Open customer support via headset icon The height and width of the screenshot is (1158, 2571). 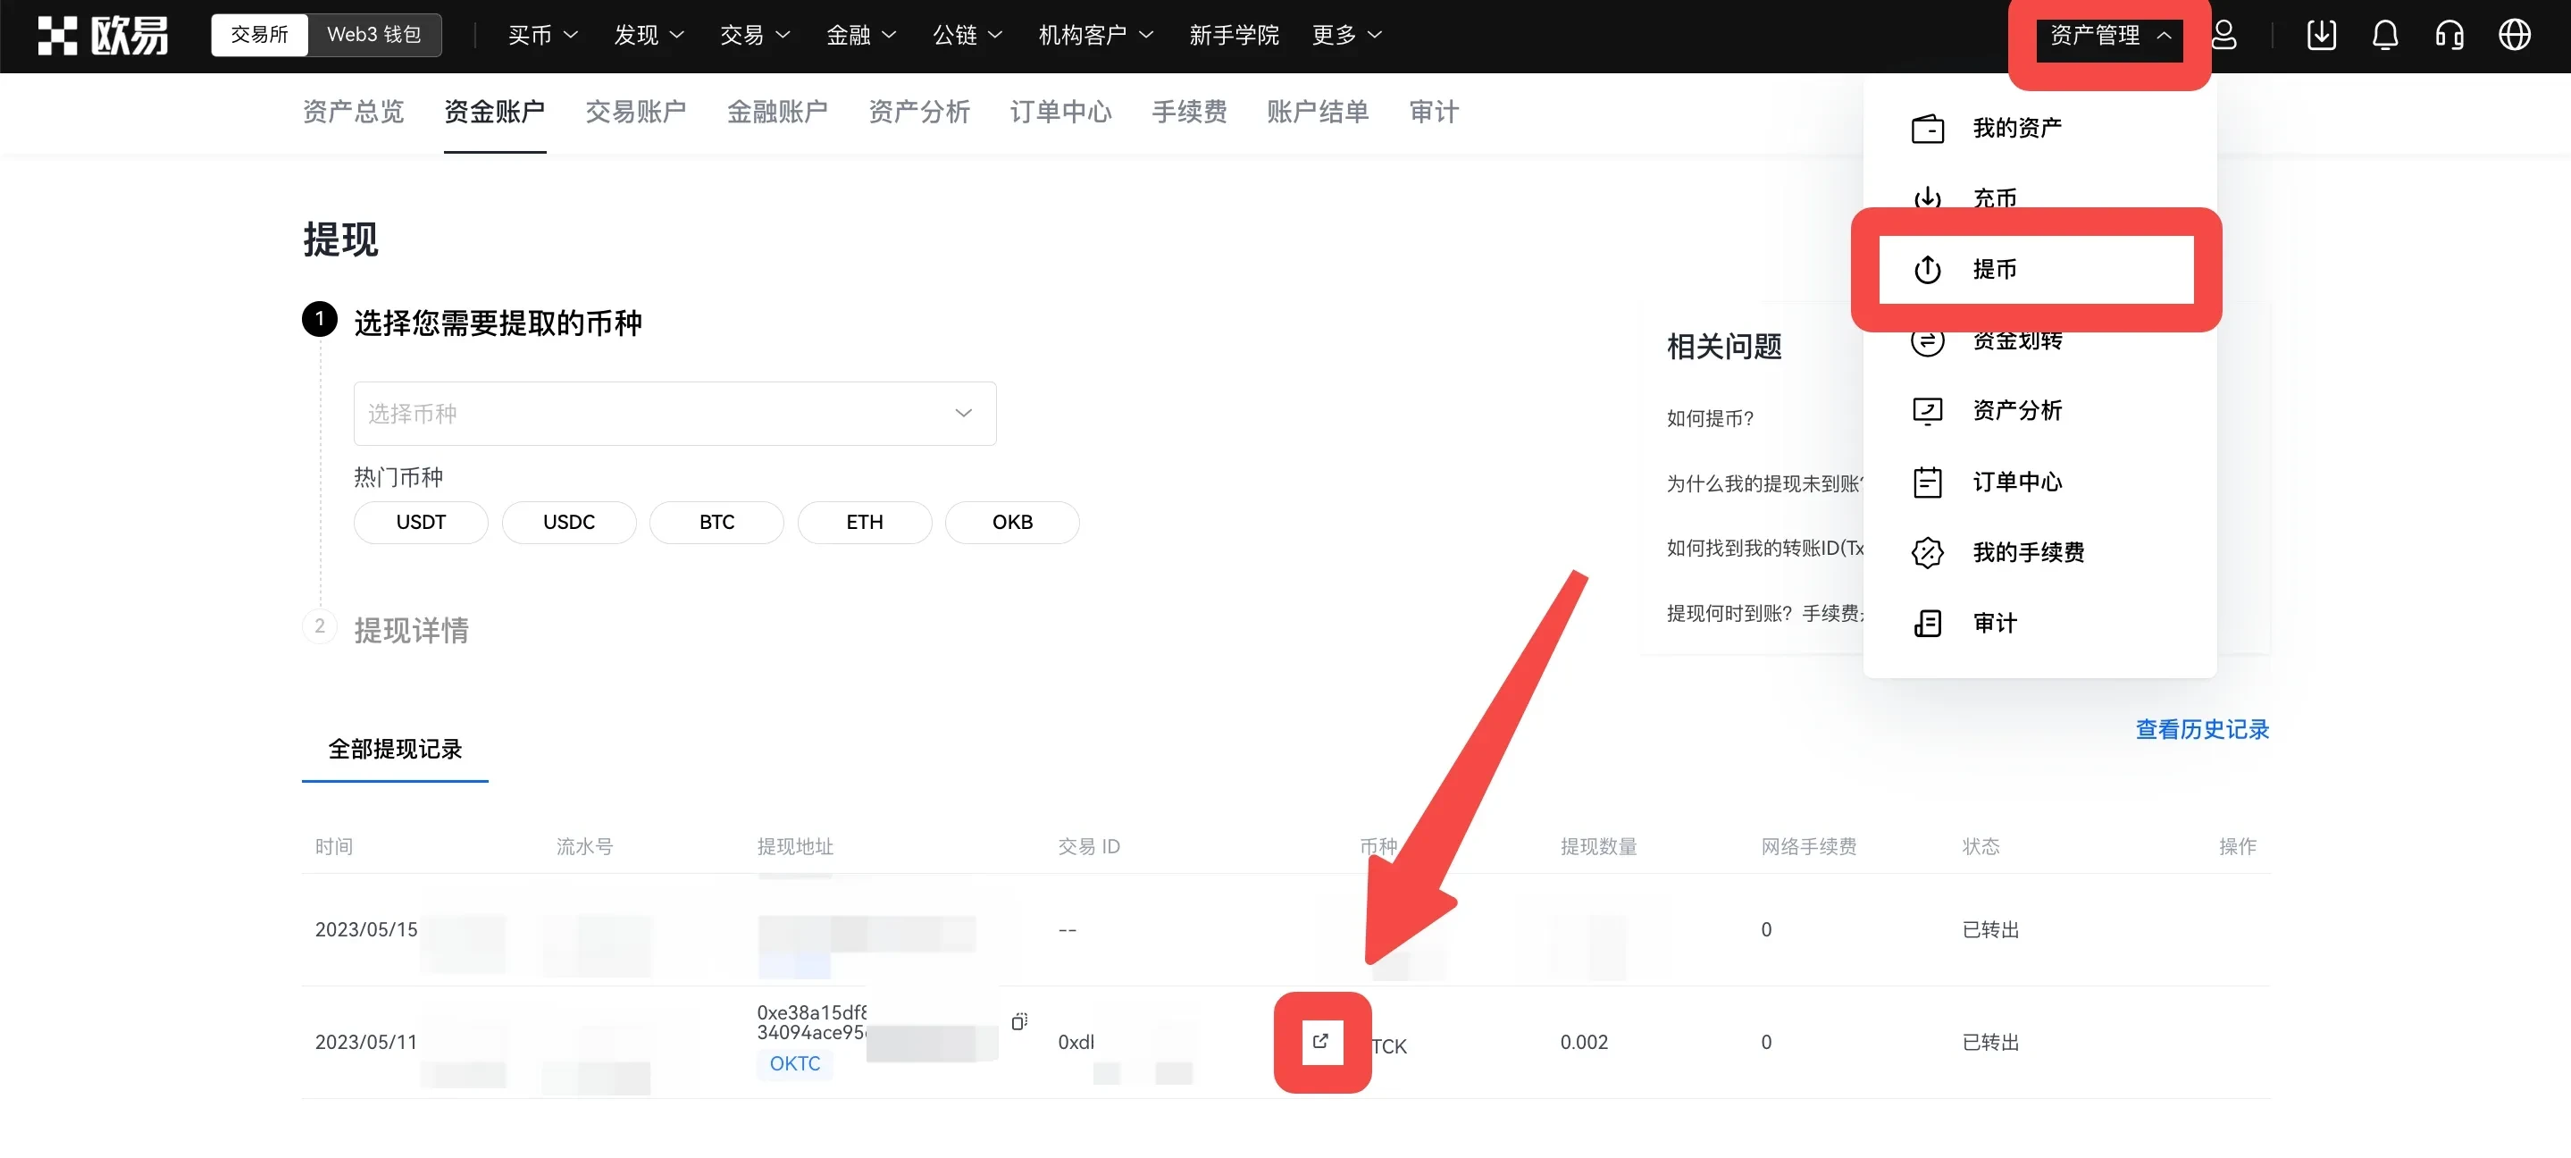tap(2449, 34)
